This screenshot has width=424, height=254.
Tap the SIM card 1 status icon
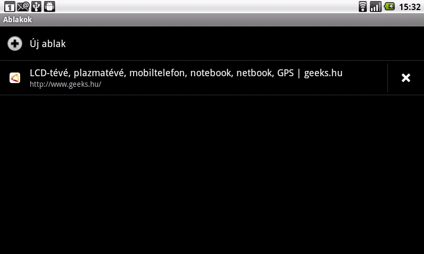(10, 7)
